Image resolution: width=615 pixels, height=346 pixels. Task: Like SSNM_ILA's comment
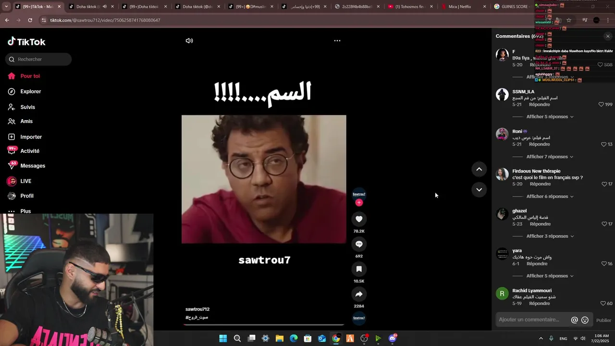click(x=601, y=104)
